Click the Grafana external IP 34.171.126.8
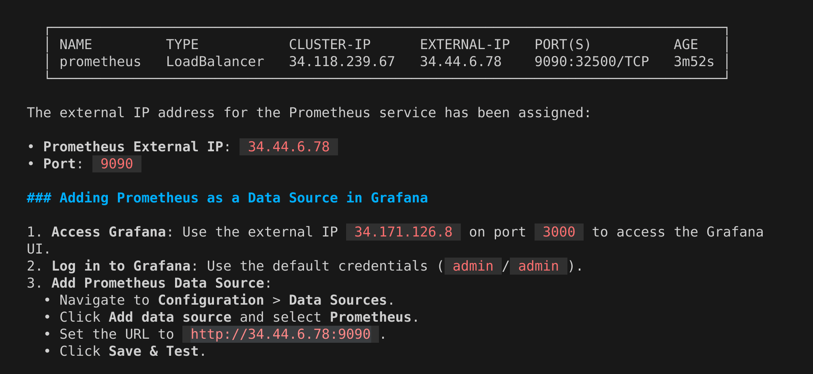This screenshot has width=813, height=374. 403,232
